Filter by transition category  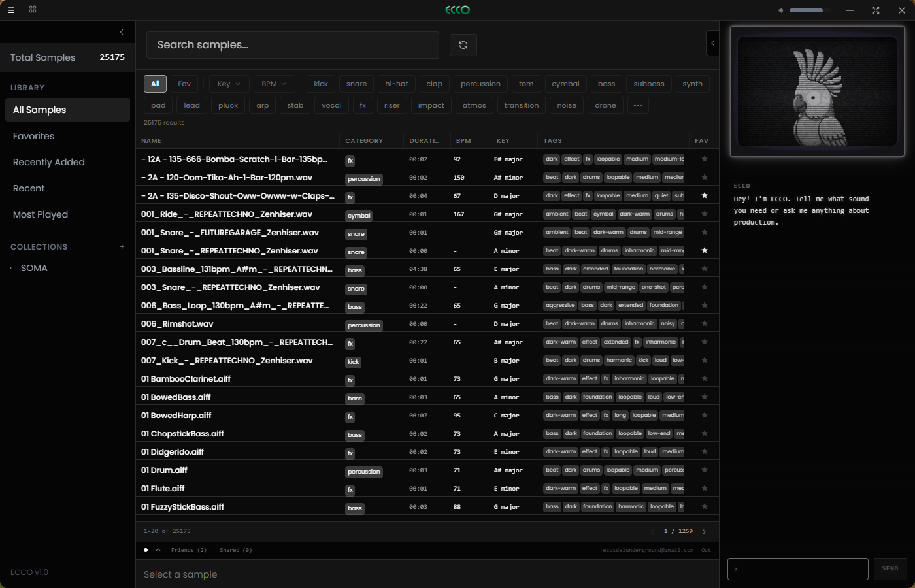point(521,105)
